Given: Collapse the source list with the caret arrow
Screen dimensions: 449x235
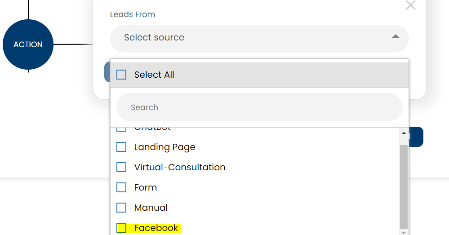Looking at the screenshot, I should [x=396, y=37].
